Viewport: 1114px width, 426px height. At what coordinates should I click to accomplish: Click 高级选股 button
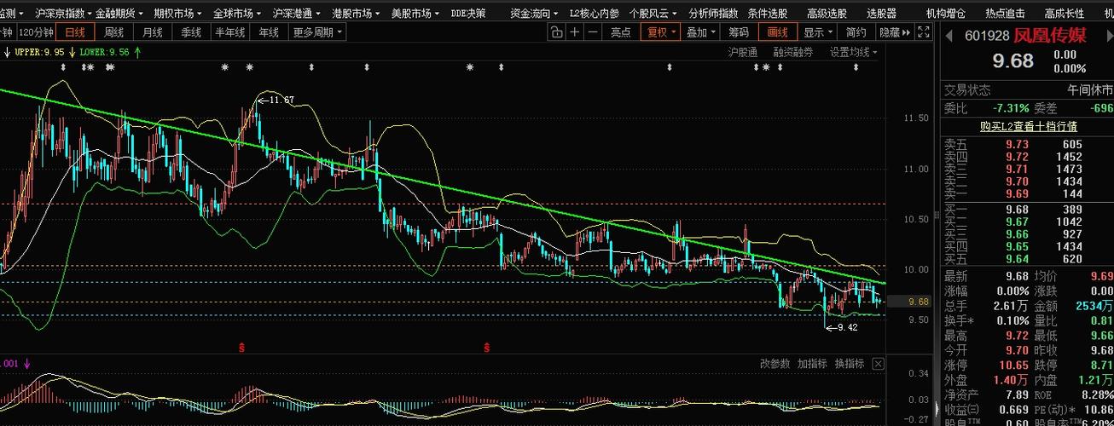coord(827,14)
